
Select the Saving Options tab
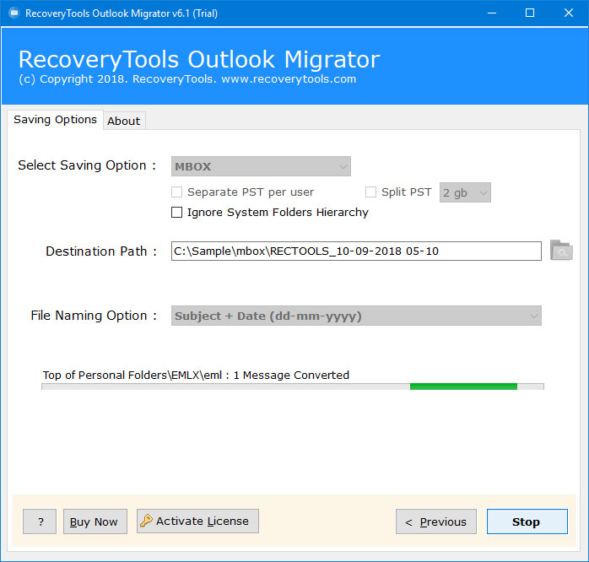click(55, 120)
